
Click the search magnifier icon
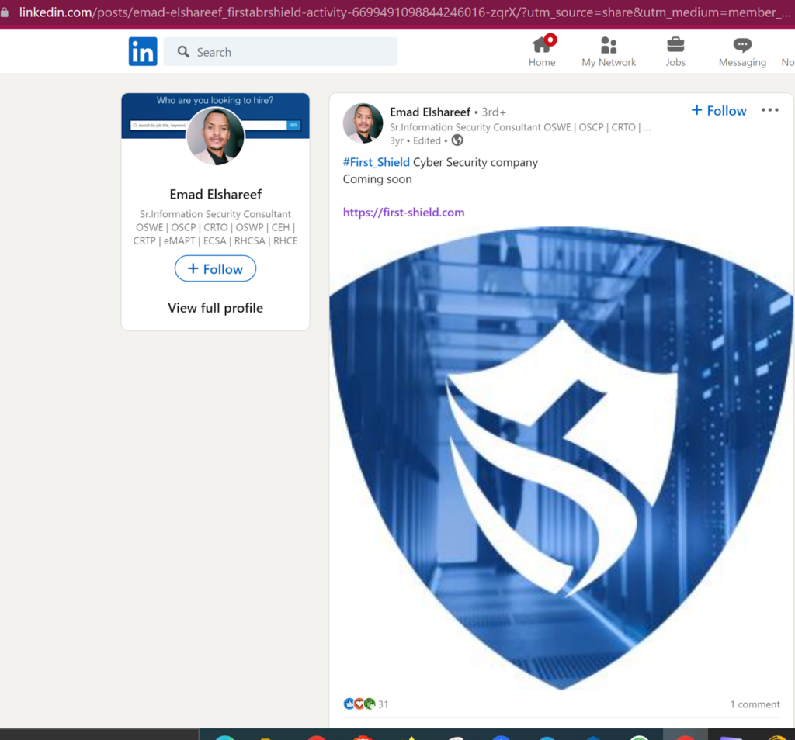pos(184,52)
